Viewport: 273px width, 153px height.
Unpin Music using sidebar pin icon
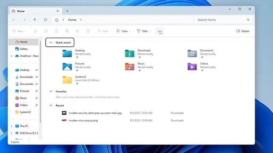coord(36,98)
